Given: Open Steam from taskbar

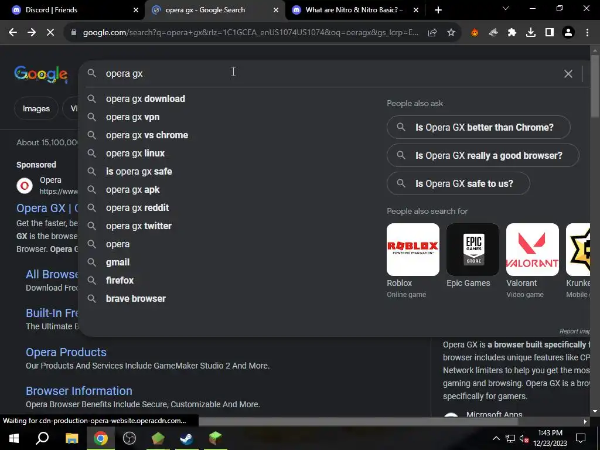Looking at the screenshot, I should pyautogui.click(x=187, y=438).
